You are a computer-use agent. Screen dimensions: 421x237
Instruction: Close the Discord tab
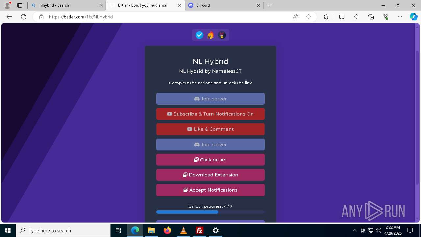(258, 5)
